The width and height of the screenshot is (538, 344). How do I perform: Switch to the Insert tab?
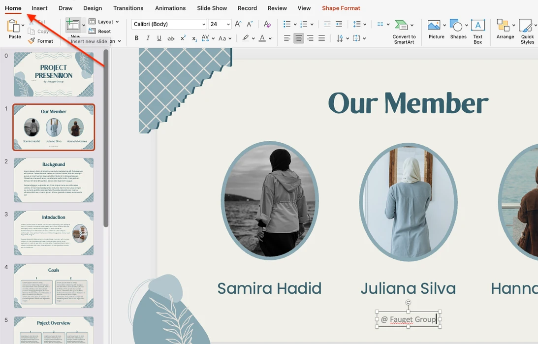click(39, 8)
